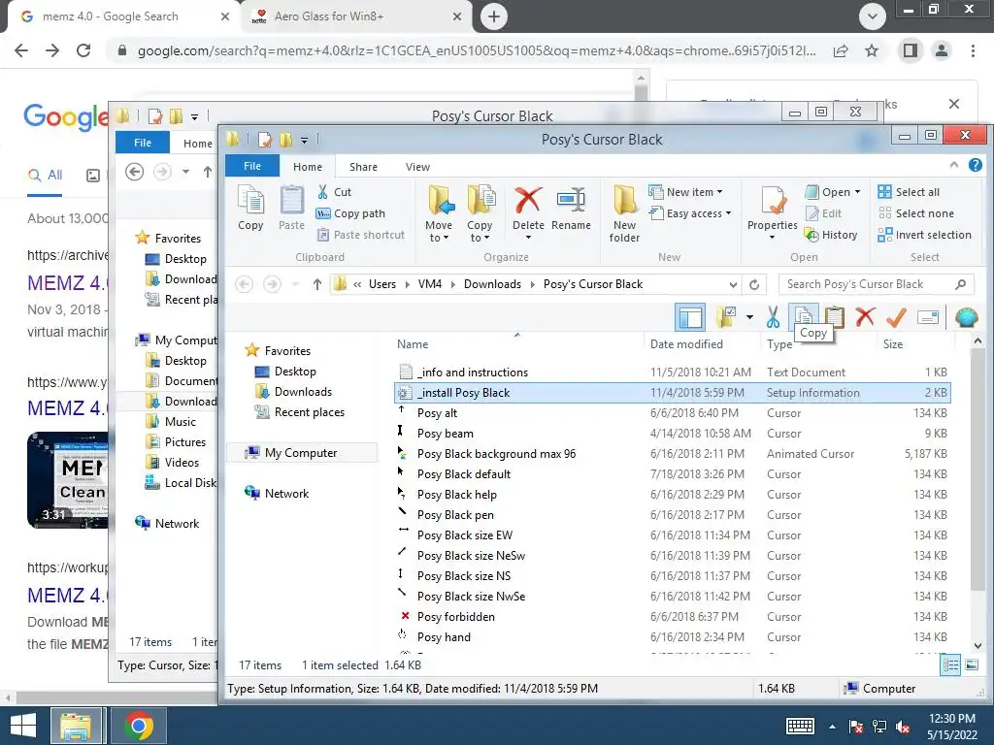Collapse the ribbon with the chevron

pyautogui.click(x=953, y=165)
